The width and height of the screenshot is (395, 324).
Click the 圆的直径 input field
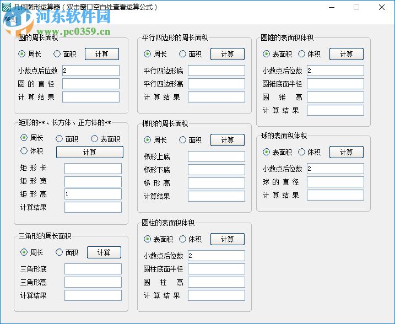click(91, 84)
